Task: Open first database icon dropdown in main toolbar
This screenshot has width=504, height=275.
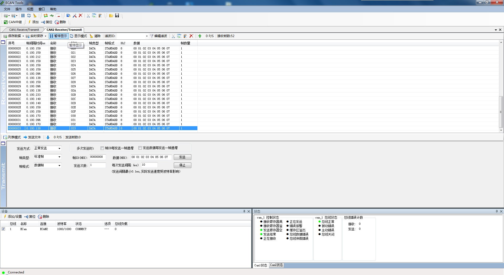Action: [x=9, y=16]
